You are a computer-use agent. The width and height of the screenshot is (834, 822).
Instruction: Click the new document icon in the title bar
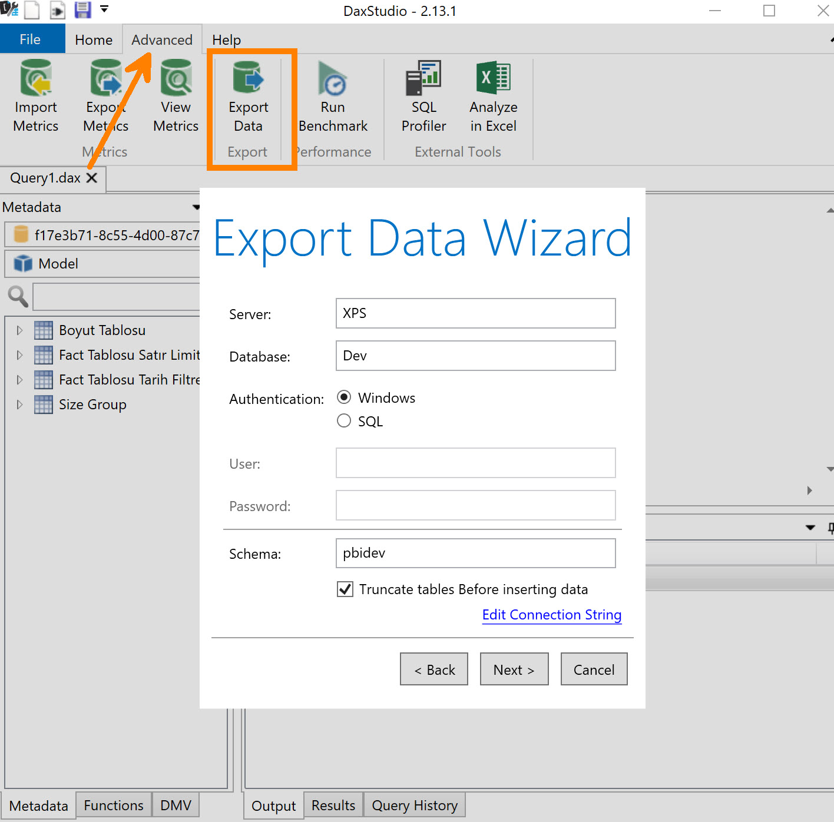[32, 10]
